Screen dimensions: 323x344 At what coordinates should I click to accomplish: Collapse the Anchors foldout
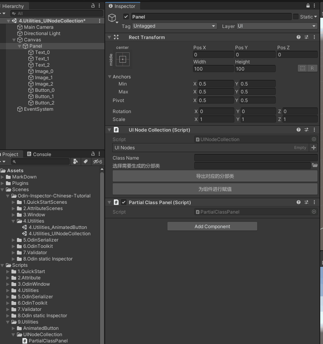tap(110, 77)
